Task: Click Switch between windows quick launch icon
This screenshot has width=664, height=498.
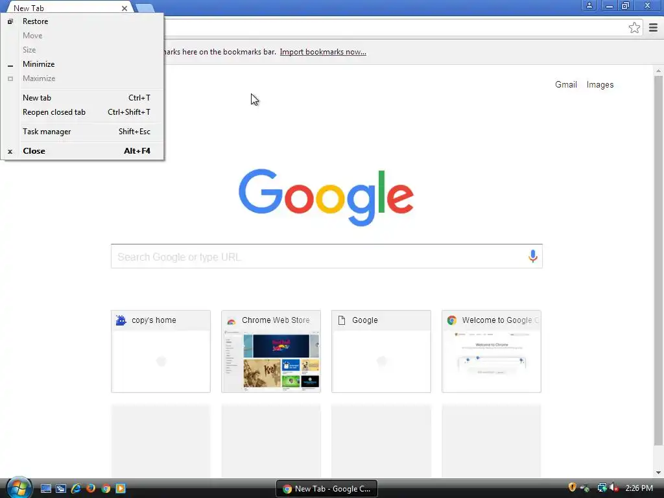Action: pos(61,489)
